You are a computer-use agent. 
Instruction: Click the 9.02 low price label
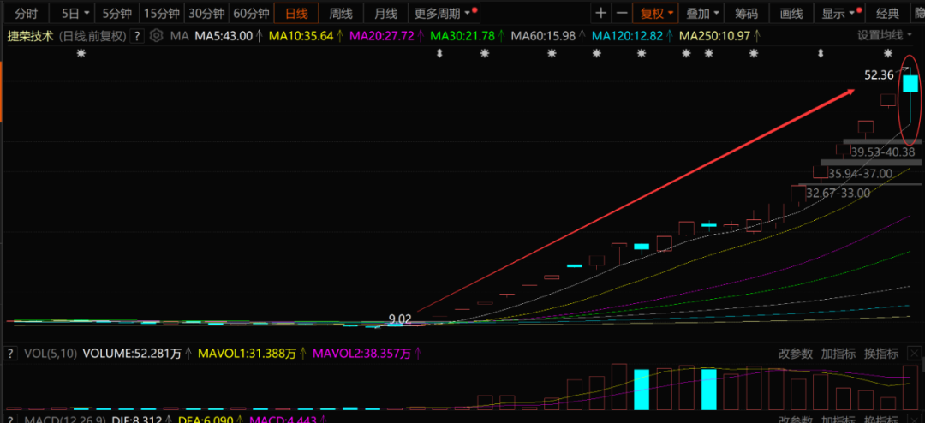tap(399, 319)
